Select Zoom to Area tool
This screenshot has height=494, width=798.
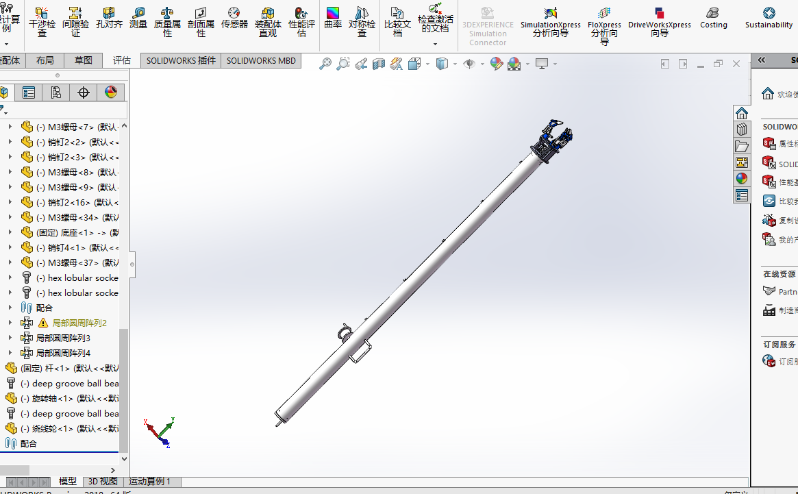tap(343, 64)
